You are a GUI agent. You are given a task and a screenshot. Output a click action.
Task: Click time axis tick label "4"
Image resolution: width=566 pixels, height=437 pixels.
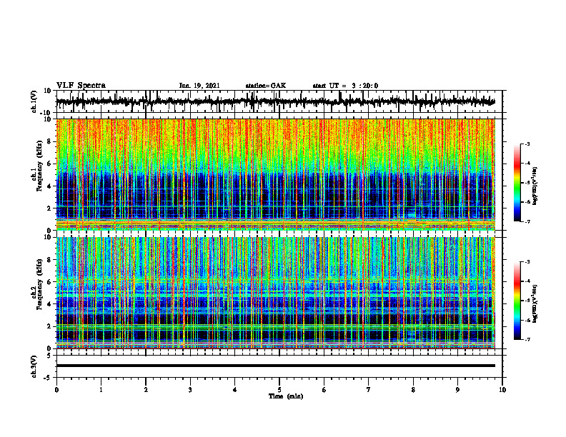click(234, 390)
